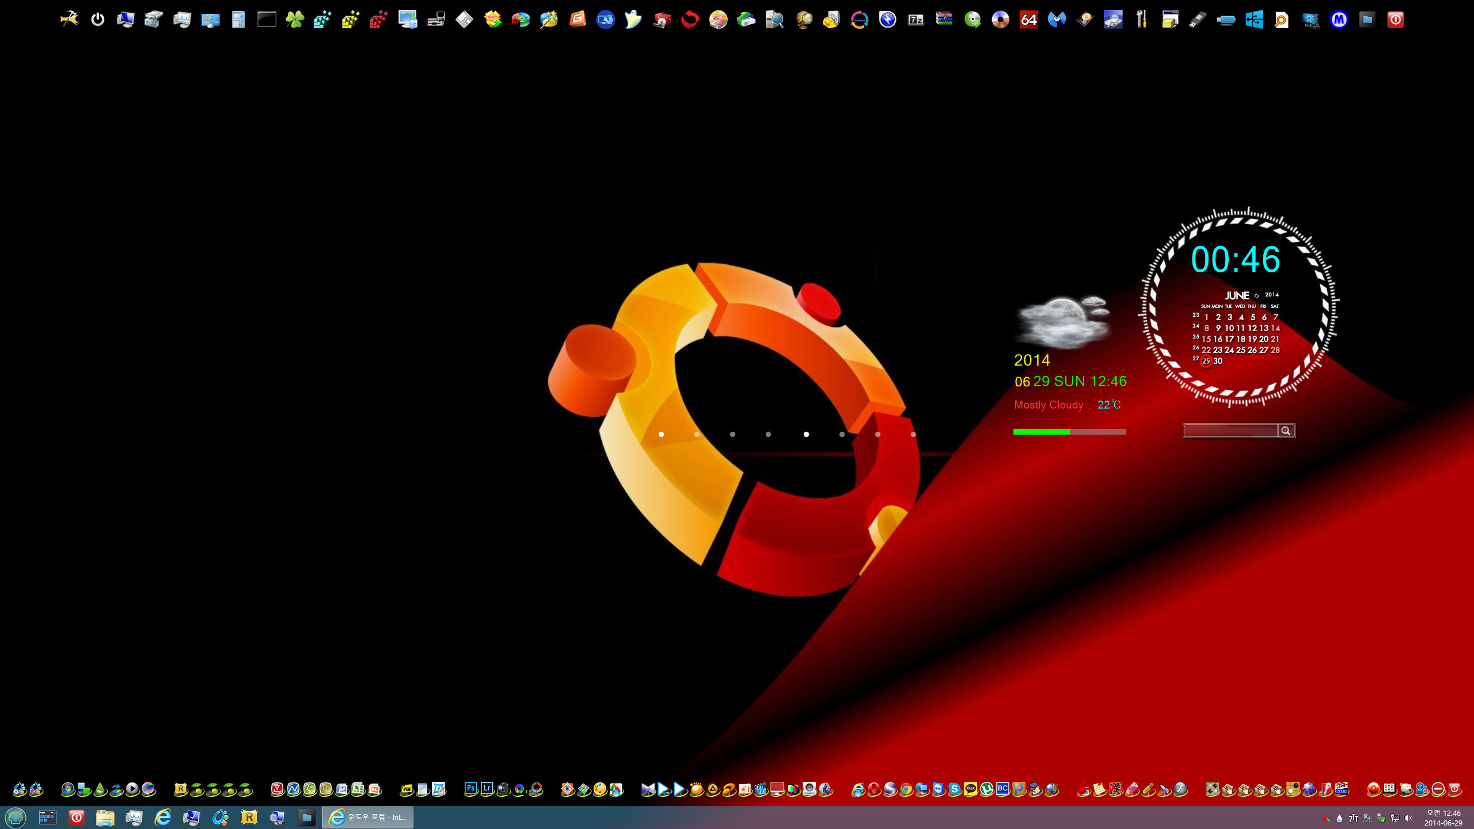
Task: Launch the calculator icon in the top dock
Action: [x=238, y=20]
